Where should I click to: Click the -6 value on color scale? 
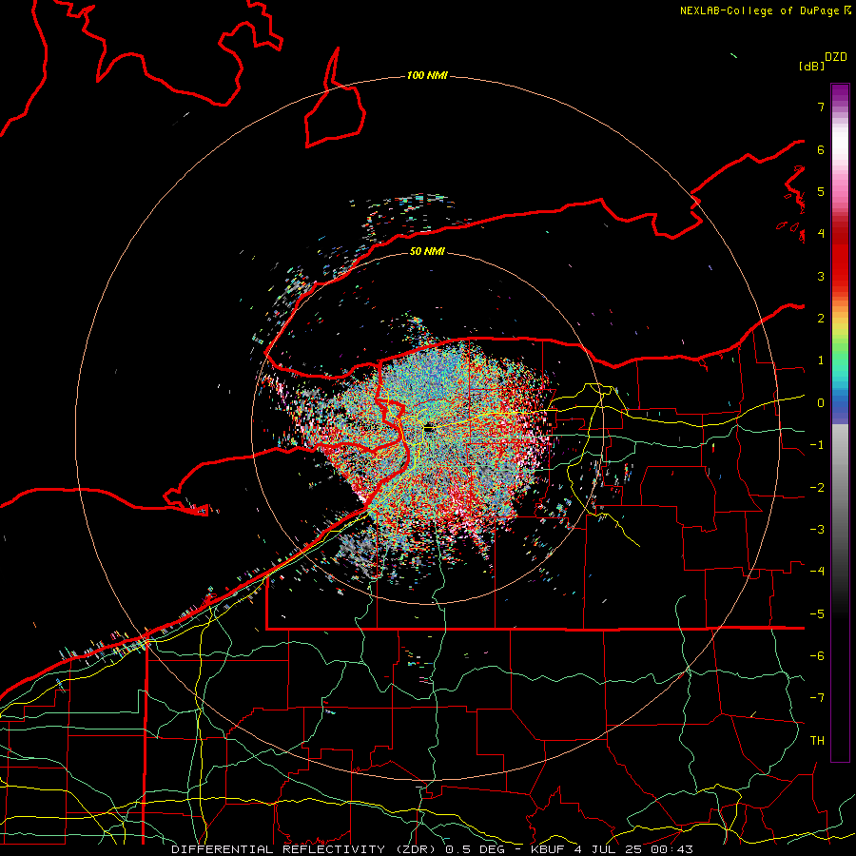tap(817, 656)
